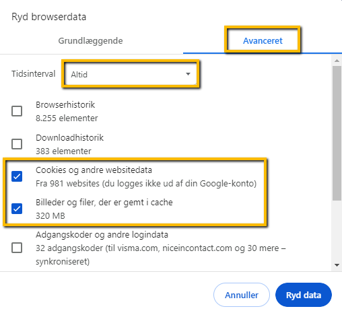Open the Tidsinterval Altid dropdown
342x315 pixels.
131,74
